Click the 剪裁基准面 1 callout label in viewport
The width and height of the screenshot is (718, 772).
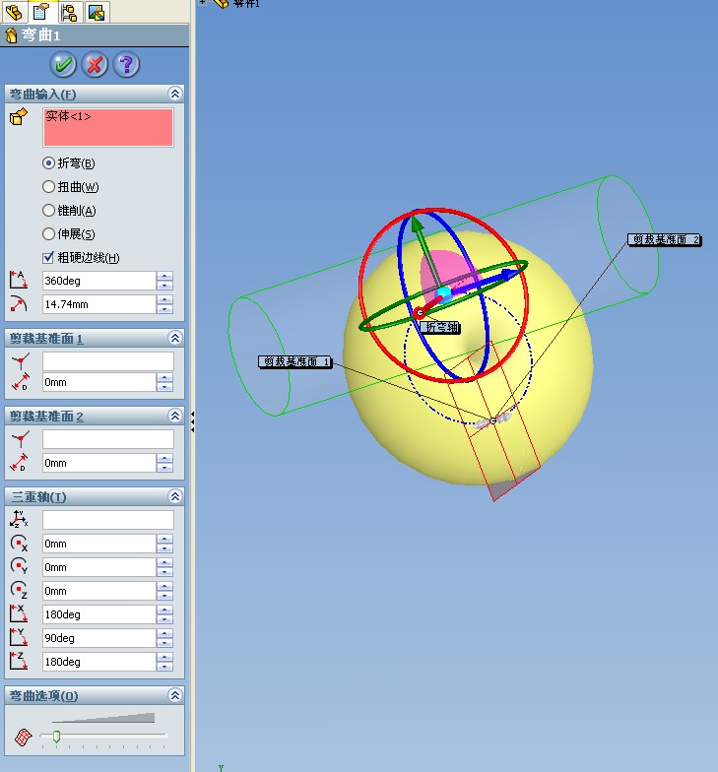(x=295, y=362)
